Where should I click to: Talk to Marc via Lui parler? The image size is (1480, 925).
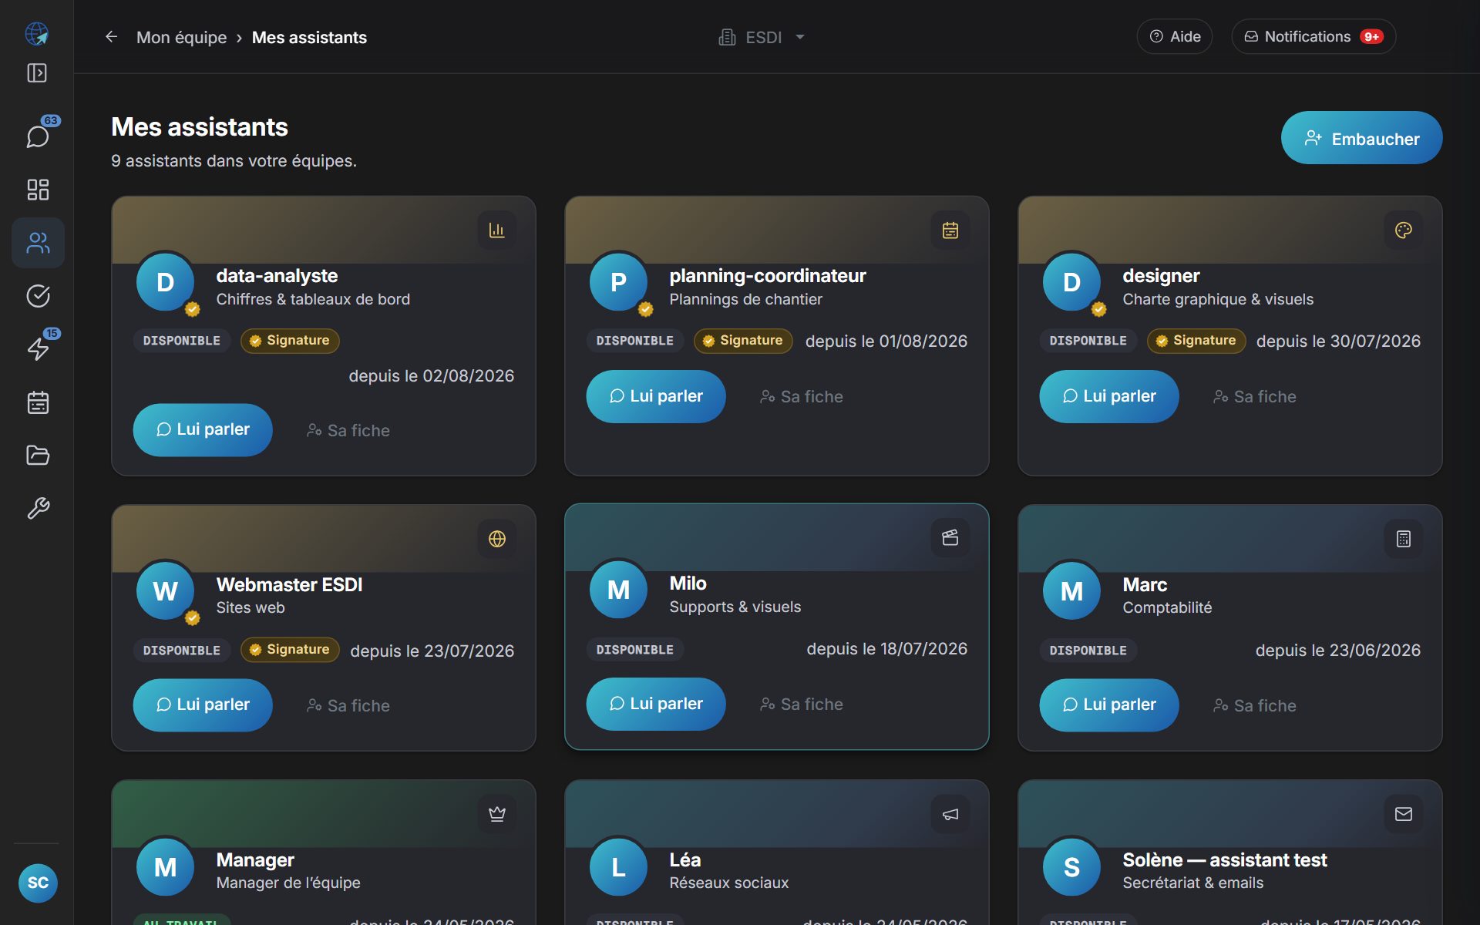[1109, 705]
